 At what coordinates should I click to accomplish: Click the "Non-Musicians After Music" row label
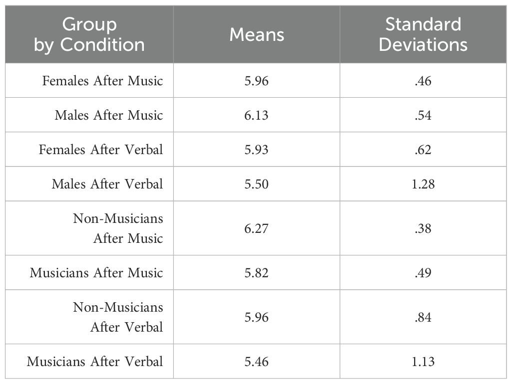point(118,228)
